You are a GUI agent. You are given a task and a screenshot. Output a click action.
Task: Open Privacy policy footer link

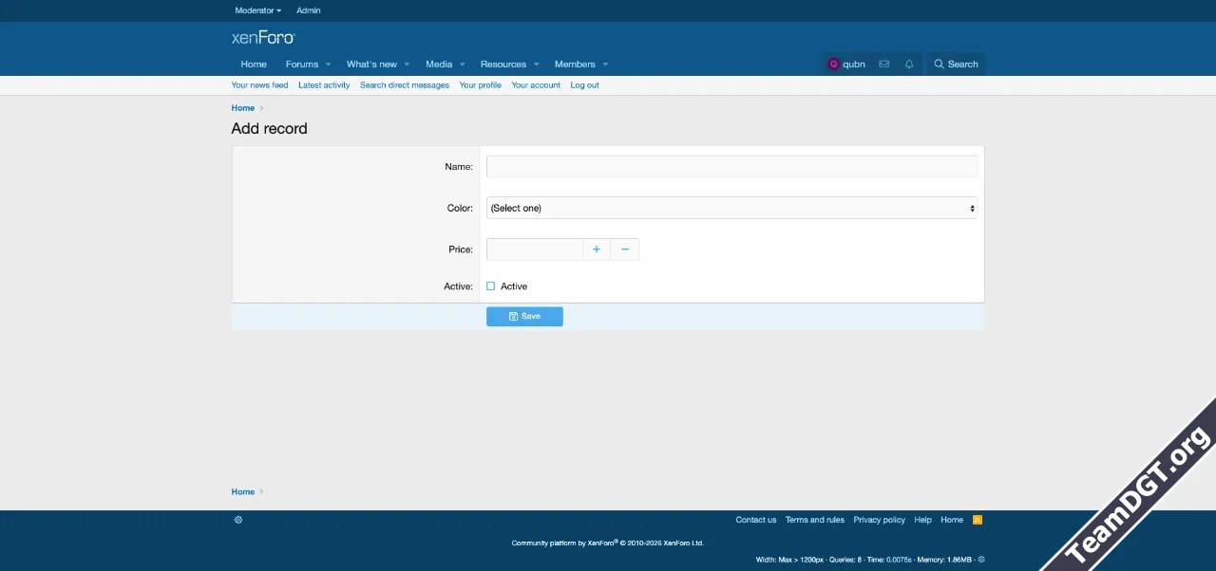[x=879, y=520]
